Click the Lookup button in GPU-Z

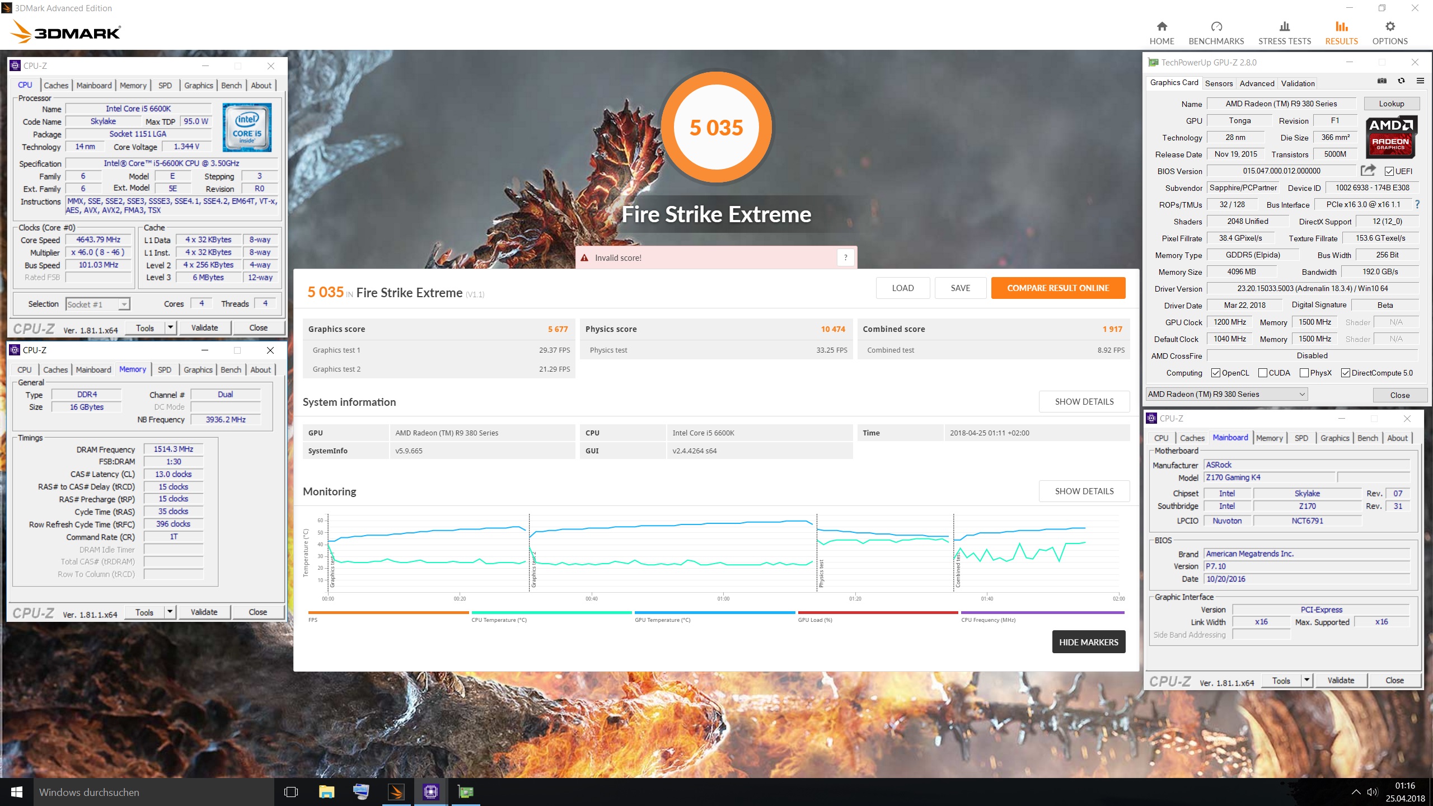[x=1392, y=104]
